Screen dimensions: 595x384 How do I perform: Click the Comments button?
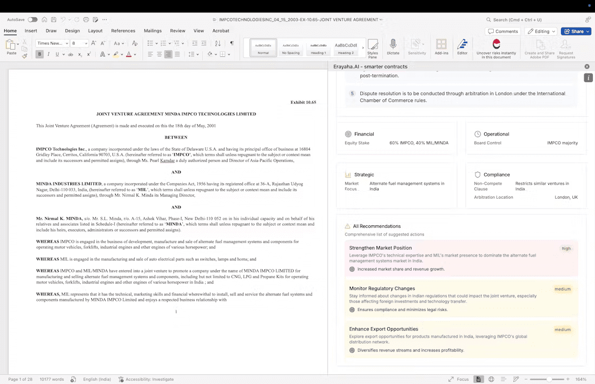pos(503,31)
